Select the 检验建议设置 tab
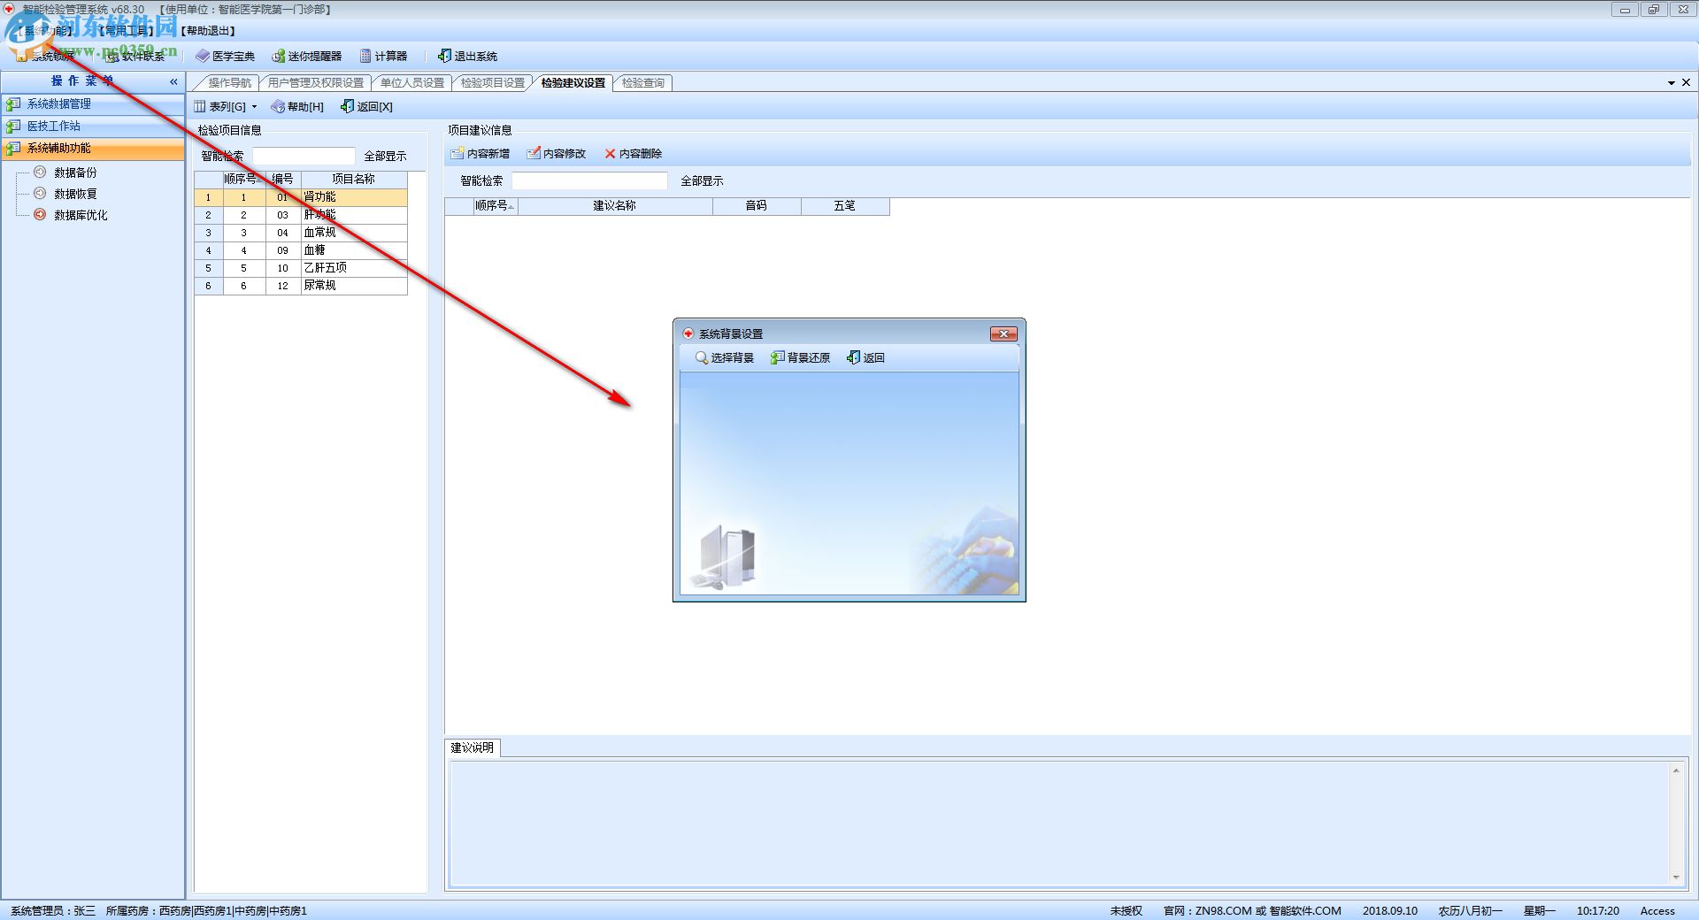 coord(573,82)
